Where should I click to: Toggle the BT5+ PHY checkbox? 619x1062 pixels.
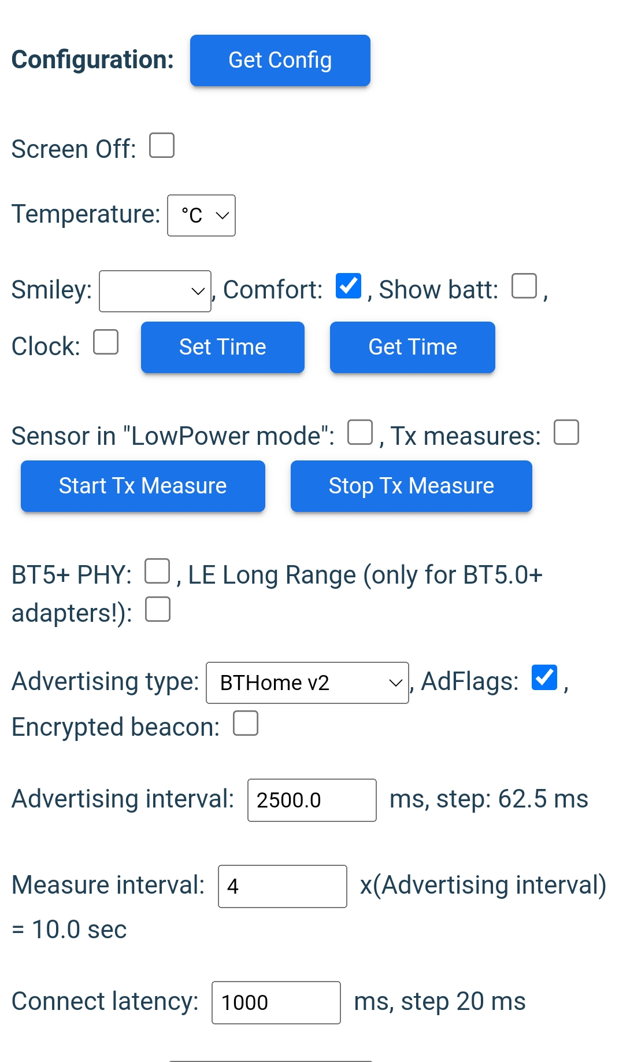157,571
